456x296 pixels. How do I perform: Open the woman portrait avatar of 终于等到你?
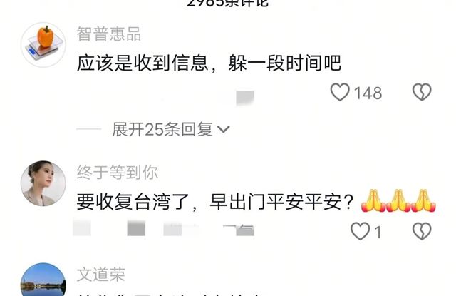(43, 183)
